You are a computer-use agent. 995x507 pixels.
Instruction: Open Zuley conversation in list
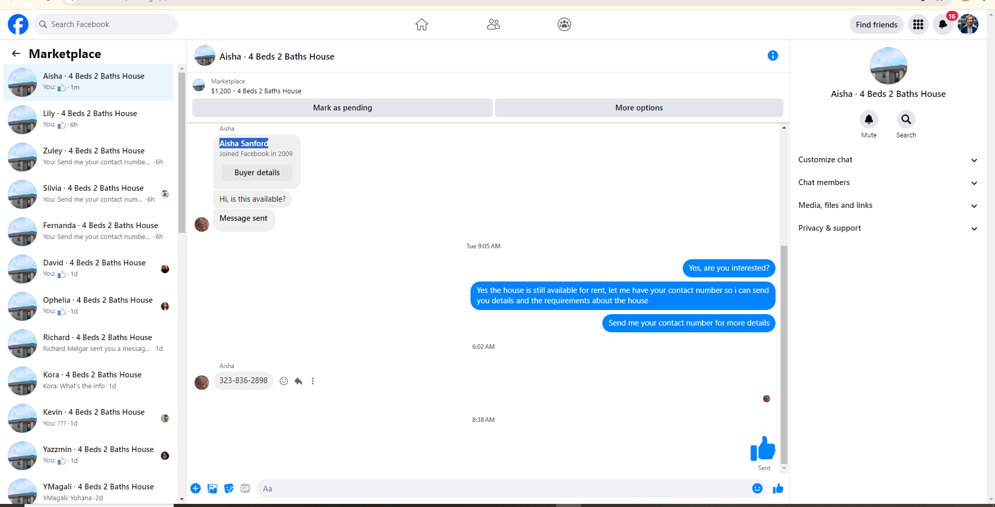(x=89, y=157)
